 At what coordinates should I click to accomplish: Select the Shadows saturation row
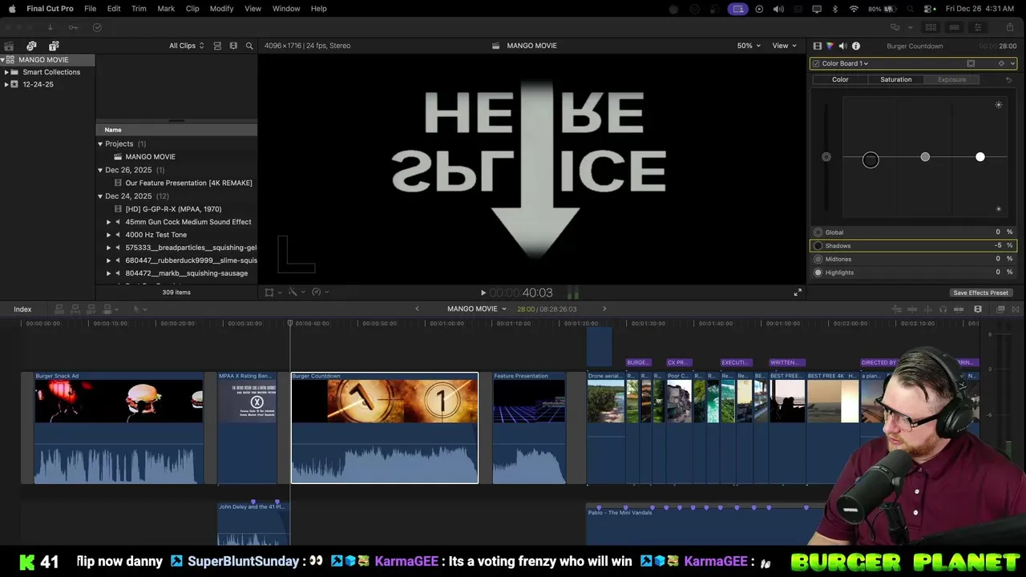pos(913,246)
